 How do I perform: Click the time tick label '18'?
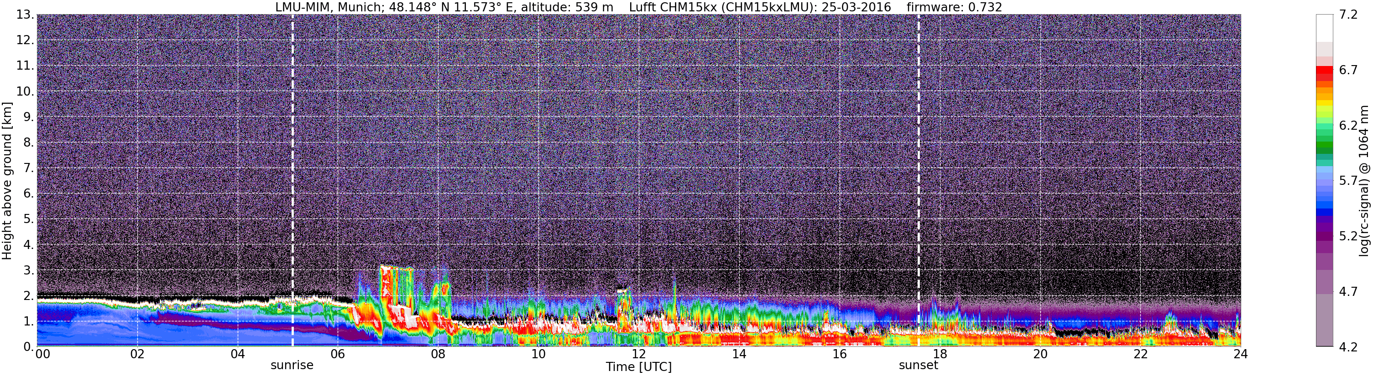pos(940,354)
